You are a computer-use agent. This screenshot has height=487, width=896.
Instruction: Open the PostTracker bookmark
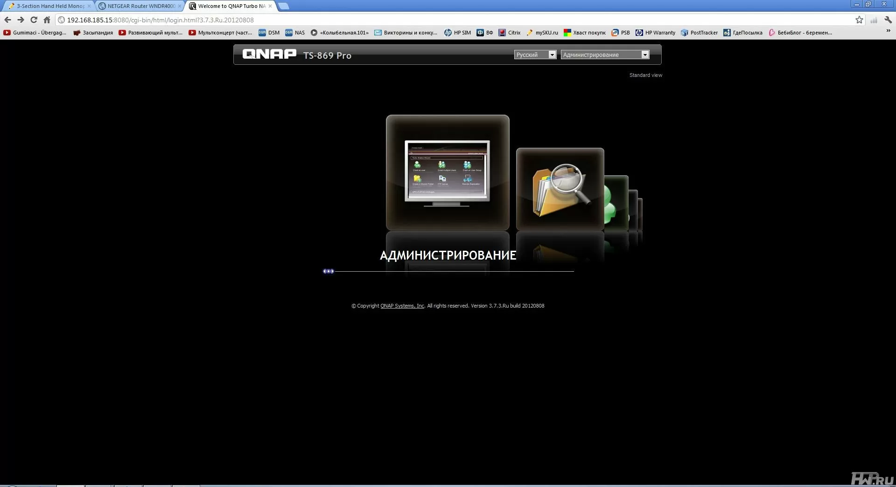click(699, 33)
